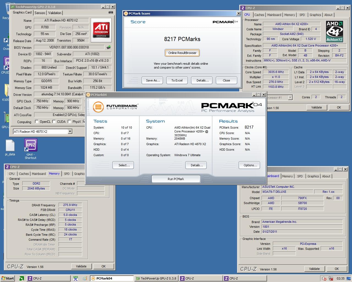This screenshot has width=352, height=282.
Task: Enable the PhysX checkbox
Action: point(69,121)
